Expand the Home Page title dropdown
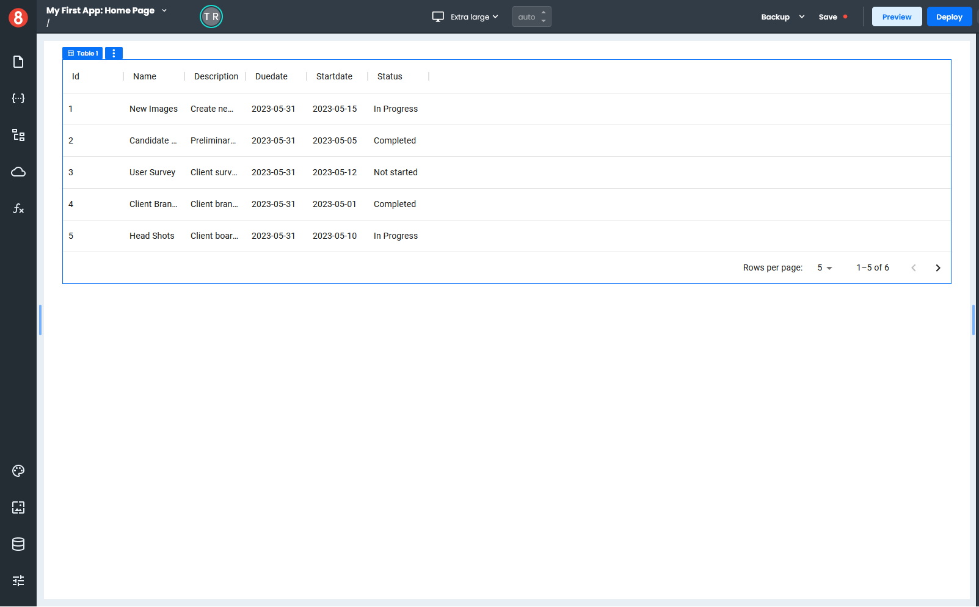This screenshot has height=607, width=979. [164, 10]
